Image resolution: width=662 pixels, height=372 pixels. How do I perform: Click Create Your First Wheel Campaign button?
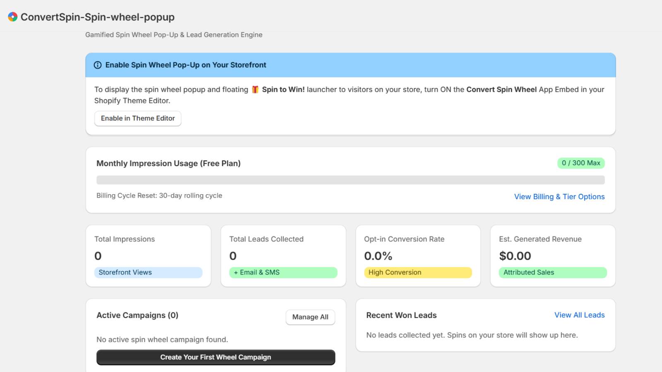[x=216, y=357]
